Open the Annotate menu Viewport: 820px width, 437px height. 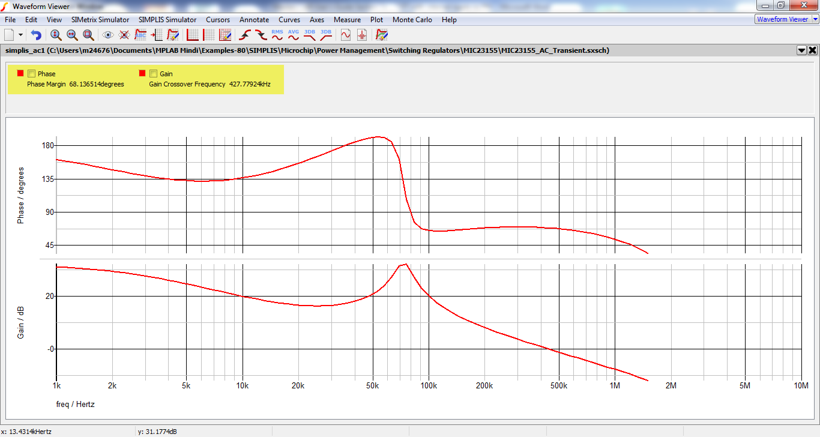(255, 20)
